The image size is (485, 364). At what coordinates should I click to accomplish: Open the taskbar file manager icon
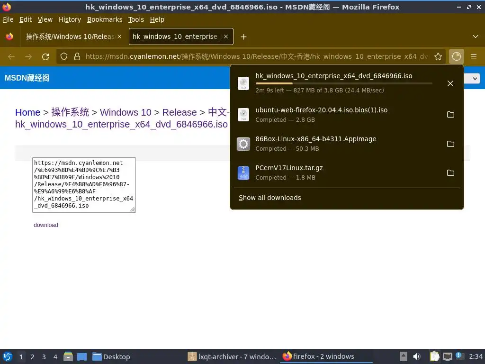[68, 356]
